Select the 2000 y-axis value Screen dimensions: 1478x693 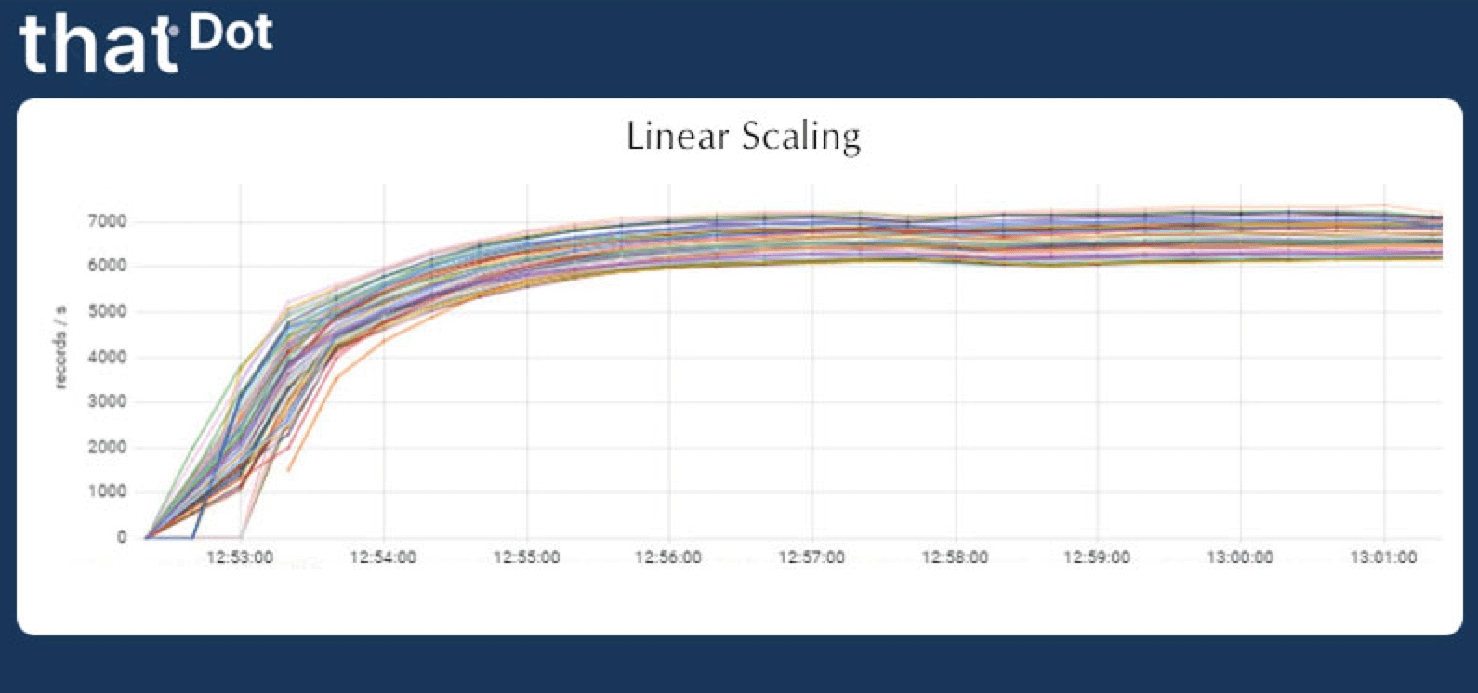click(x=109, y=447)
